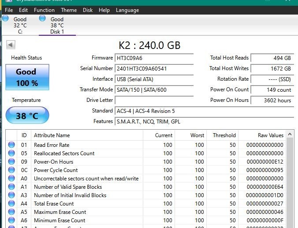
Task: Click the Rotation Rate value ---- (SSD)
Action: point(272,79)
